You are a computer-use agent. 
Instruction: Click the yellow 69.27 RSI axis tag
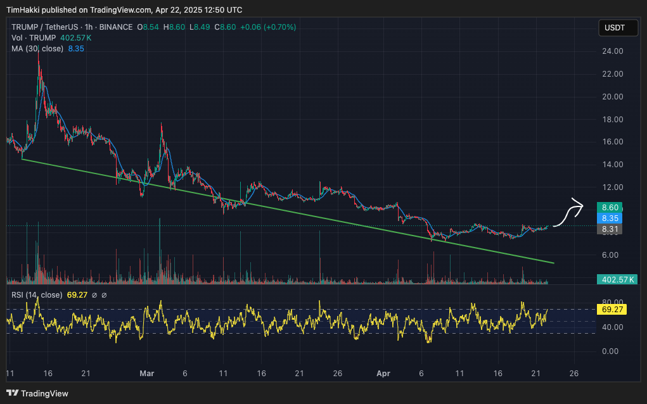(x=612, y=309)
